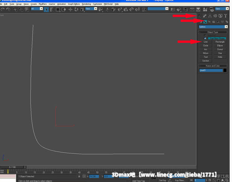232x182 pixels.
Task: Select the Cameras category icon
Action: coord(214,22)
